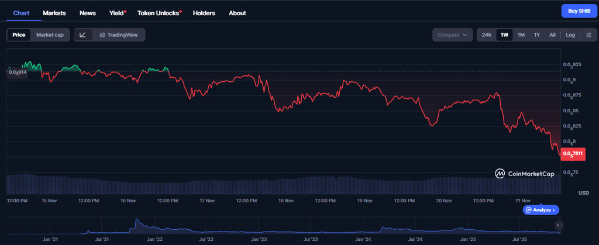Show the All time range

[x=552, y=35]
